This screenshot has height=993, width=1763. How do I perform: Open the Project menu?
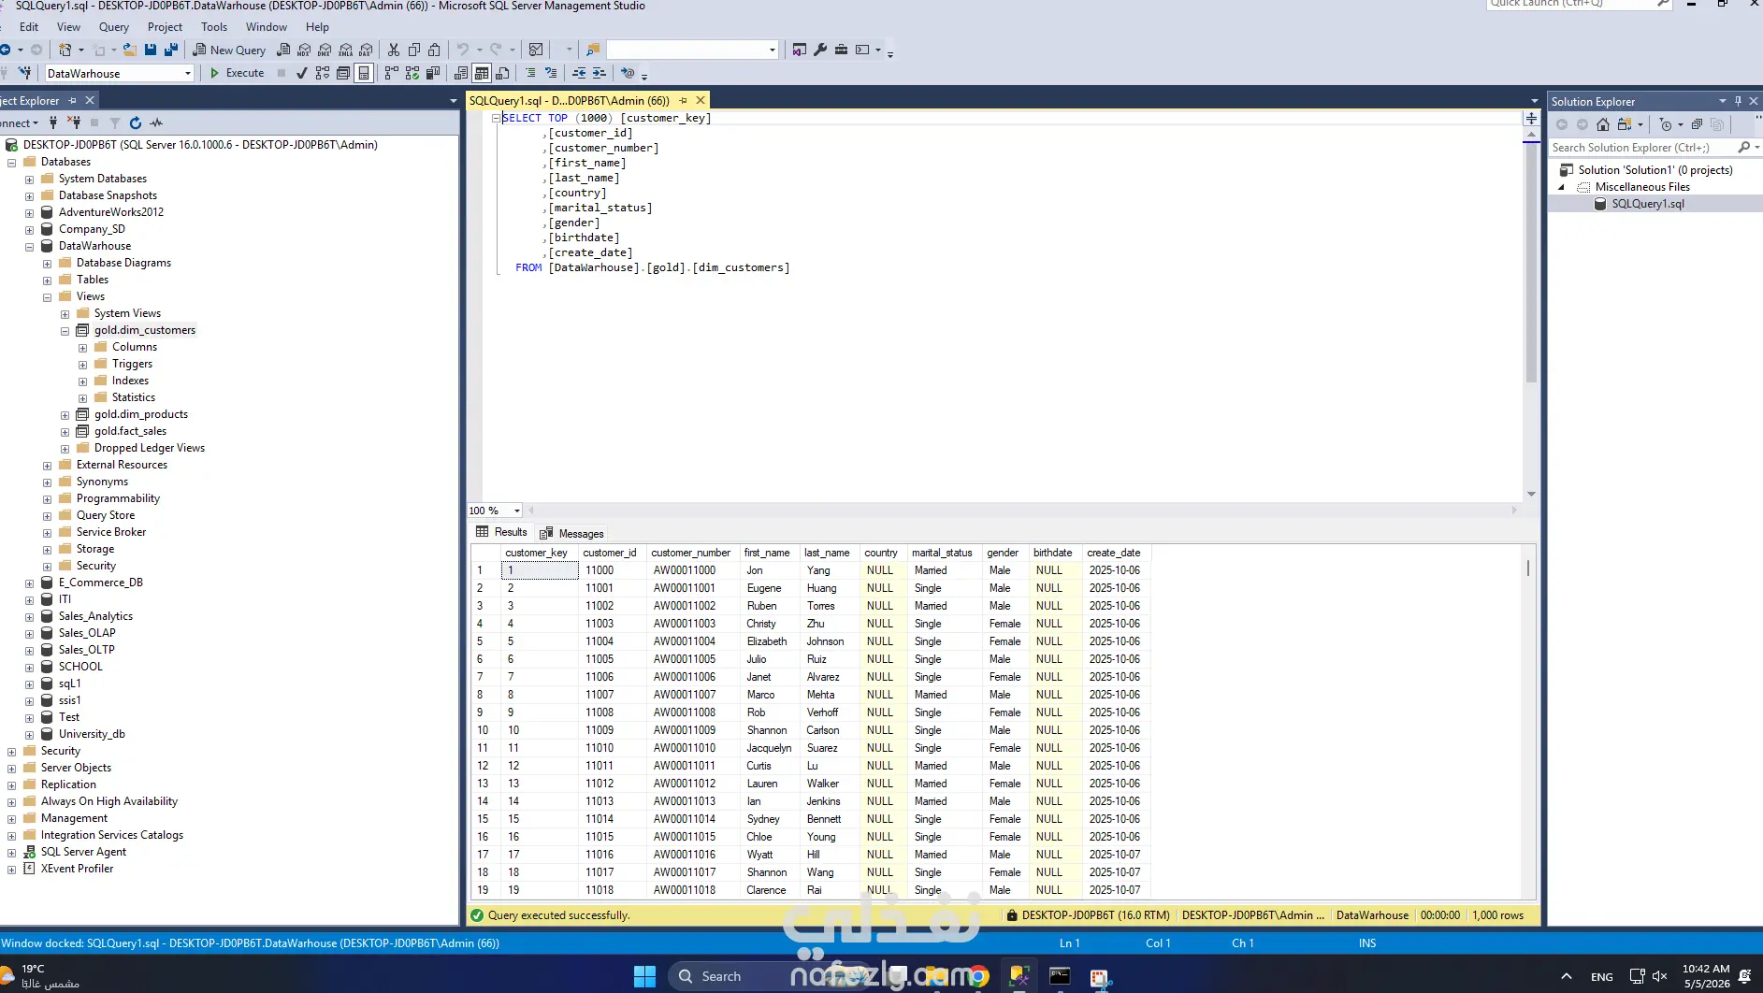[165, 27]
